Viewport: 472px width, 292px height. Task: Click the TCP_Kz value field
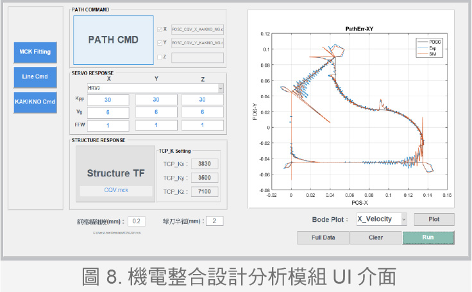point(205,191)
